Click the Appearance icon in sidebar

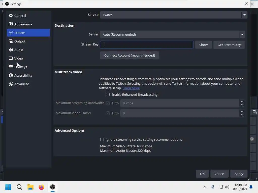click(11, 24)
